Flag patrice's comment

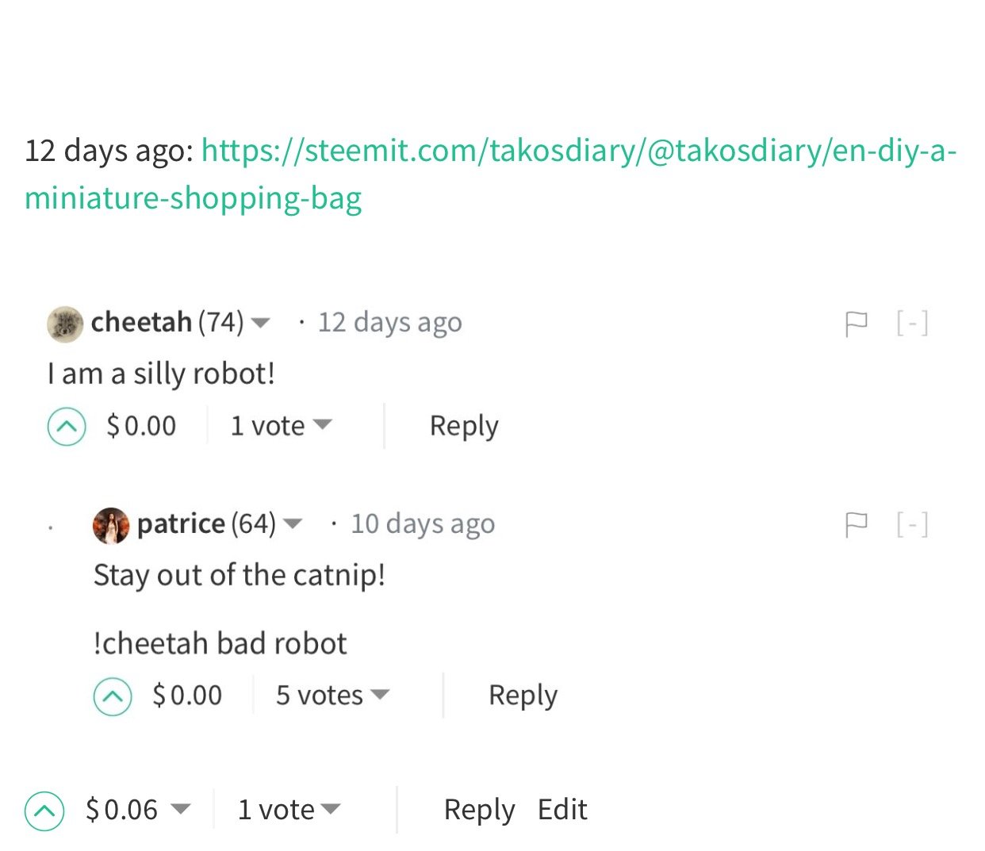point(857,524)
